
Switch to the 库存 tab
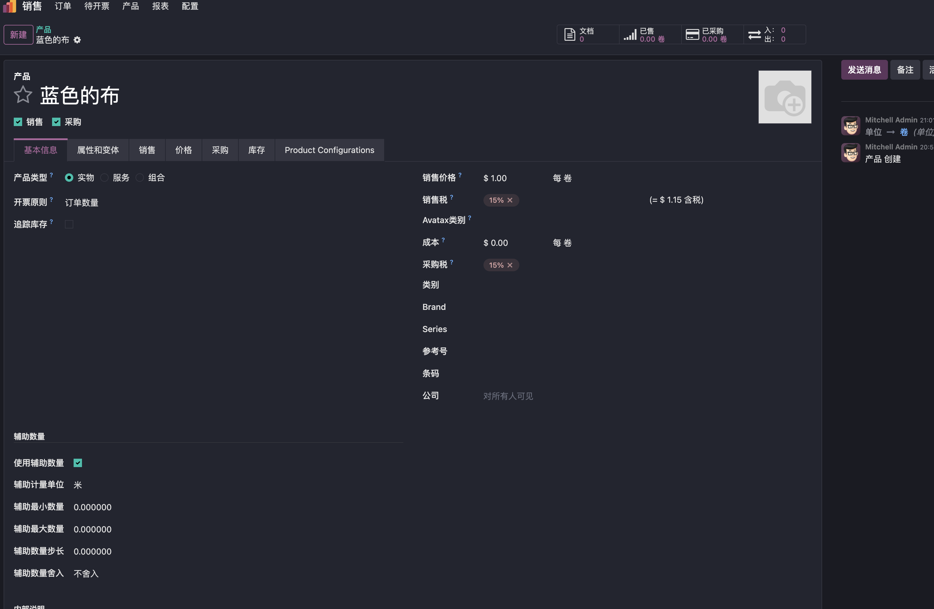click(x=257, y=150)
